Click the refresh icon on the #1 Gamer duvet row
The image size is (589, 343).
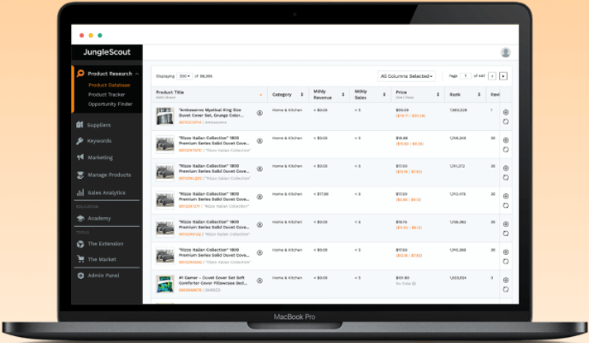click(506, 289)
